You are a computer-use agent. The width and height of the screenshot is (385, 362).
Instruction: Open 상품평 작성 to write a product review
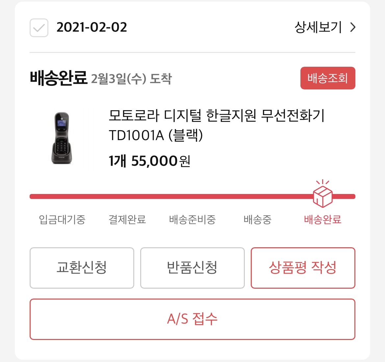[303, 268]
